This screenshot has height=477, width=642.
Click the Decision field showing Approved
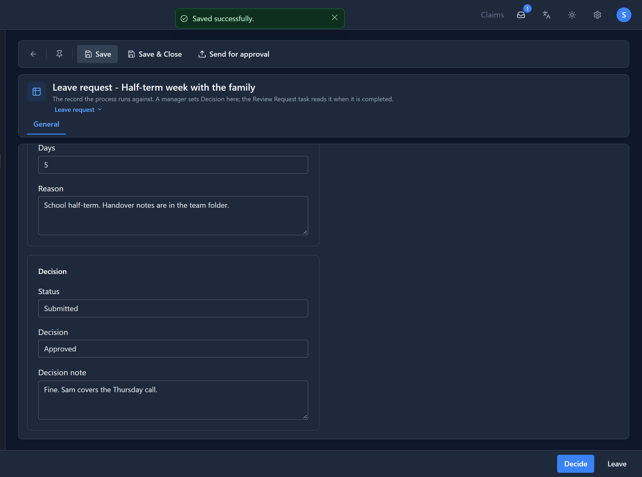coord(173,349)
